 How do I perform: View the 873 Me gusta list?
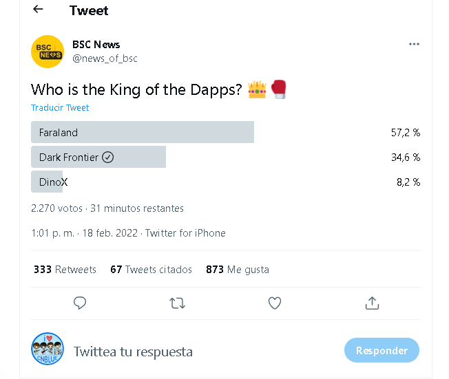pyautogui.click(x=238, y=270)
